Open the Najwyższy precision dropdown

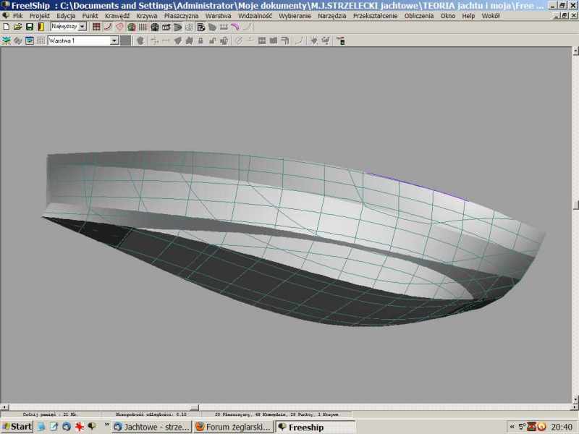(82, 27)
